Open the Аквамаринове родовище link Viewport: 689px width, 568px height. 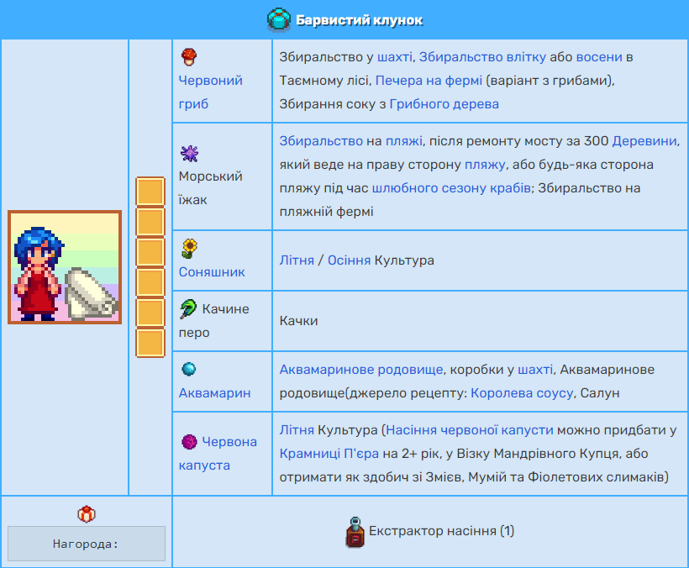[x=361, y=370]
